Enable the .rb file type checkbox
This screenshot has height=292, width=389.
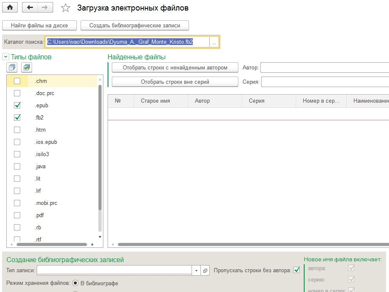(x=17, y=227)
